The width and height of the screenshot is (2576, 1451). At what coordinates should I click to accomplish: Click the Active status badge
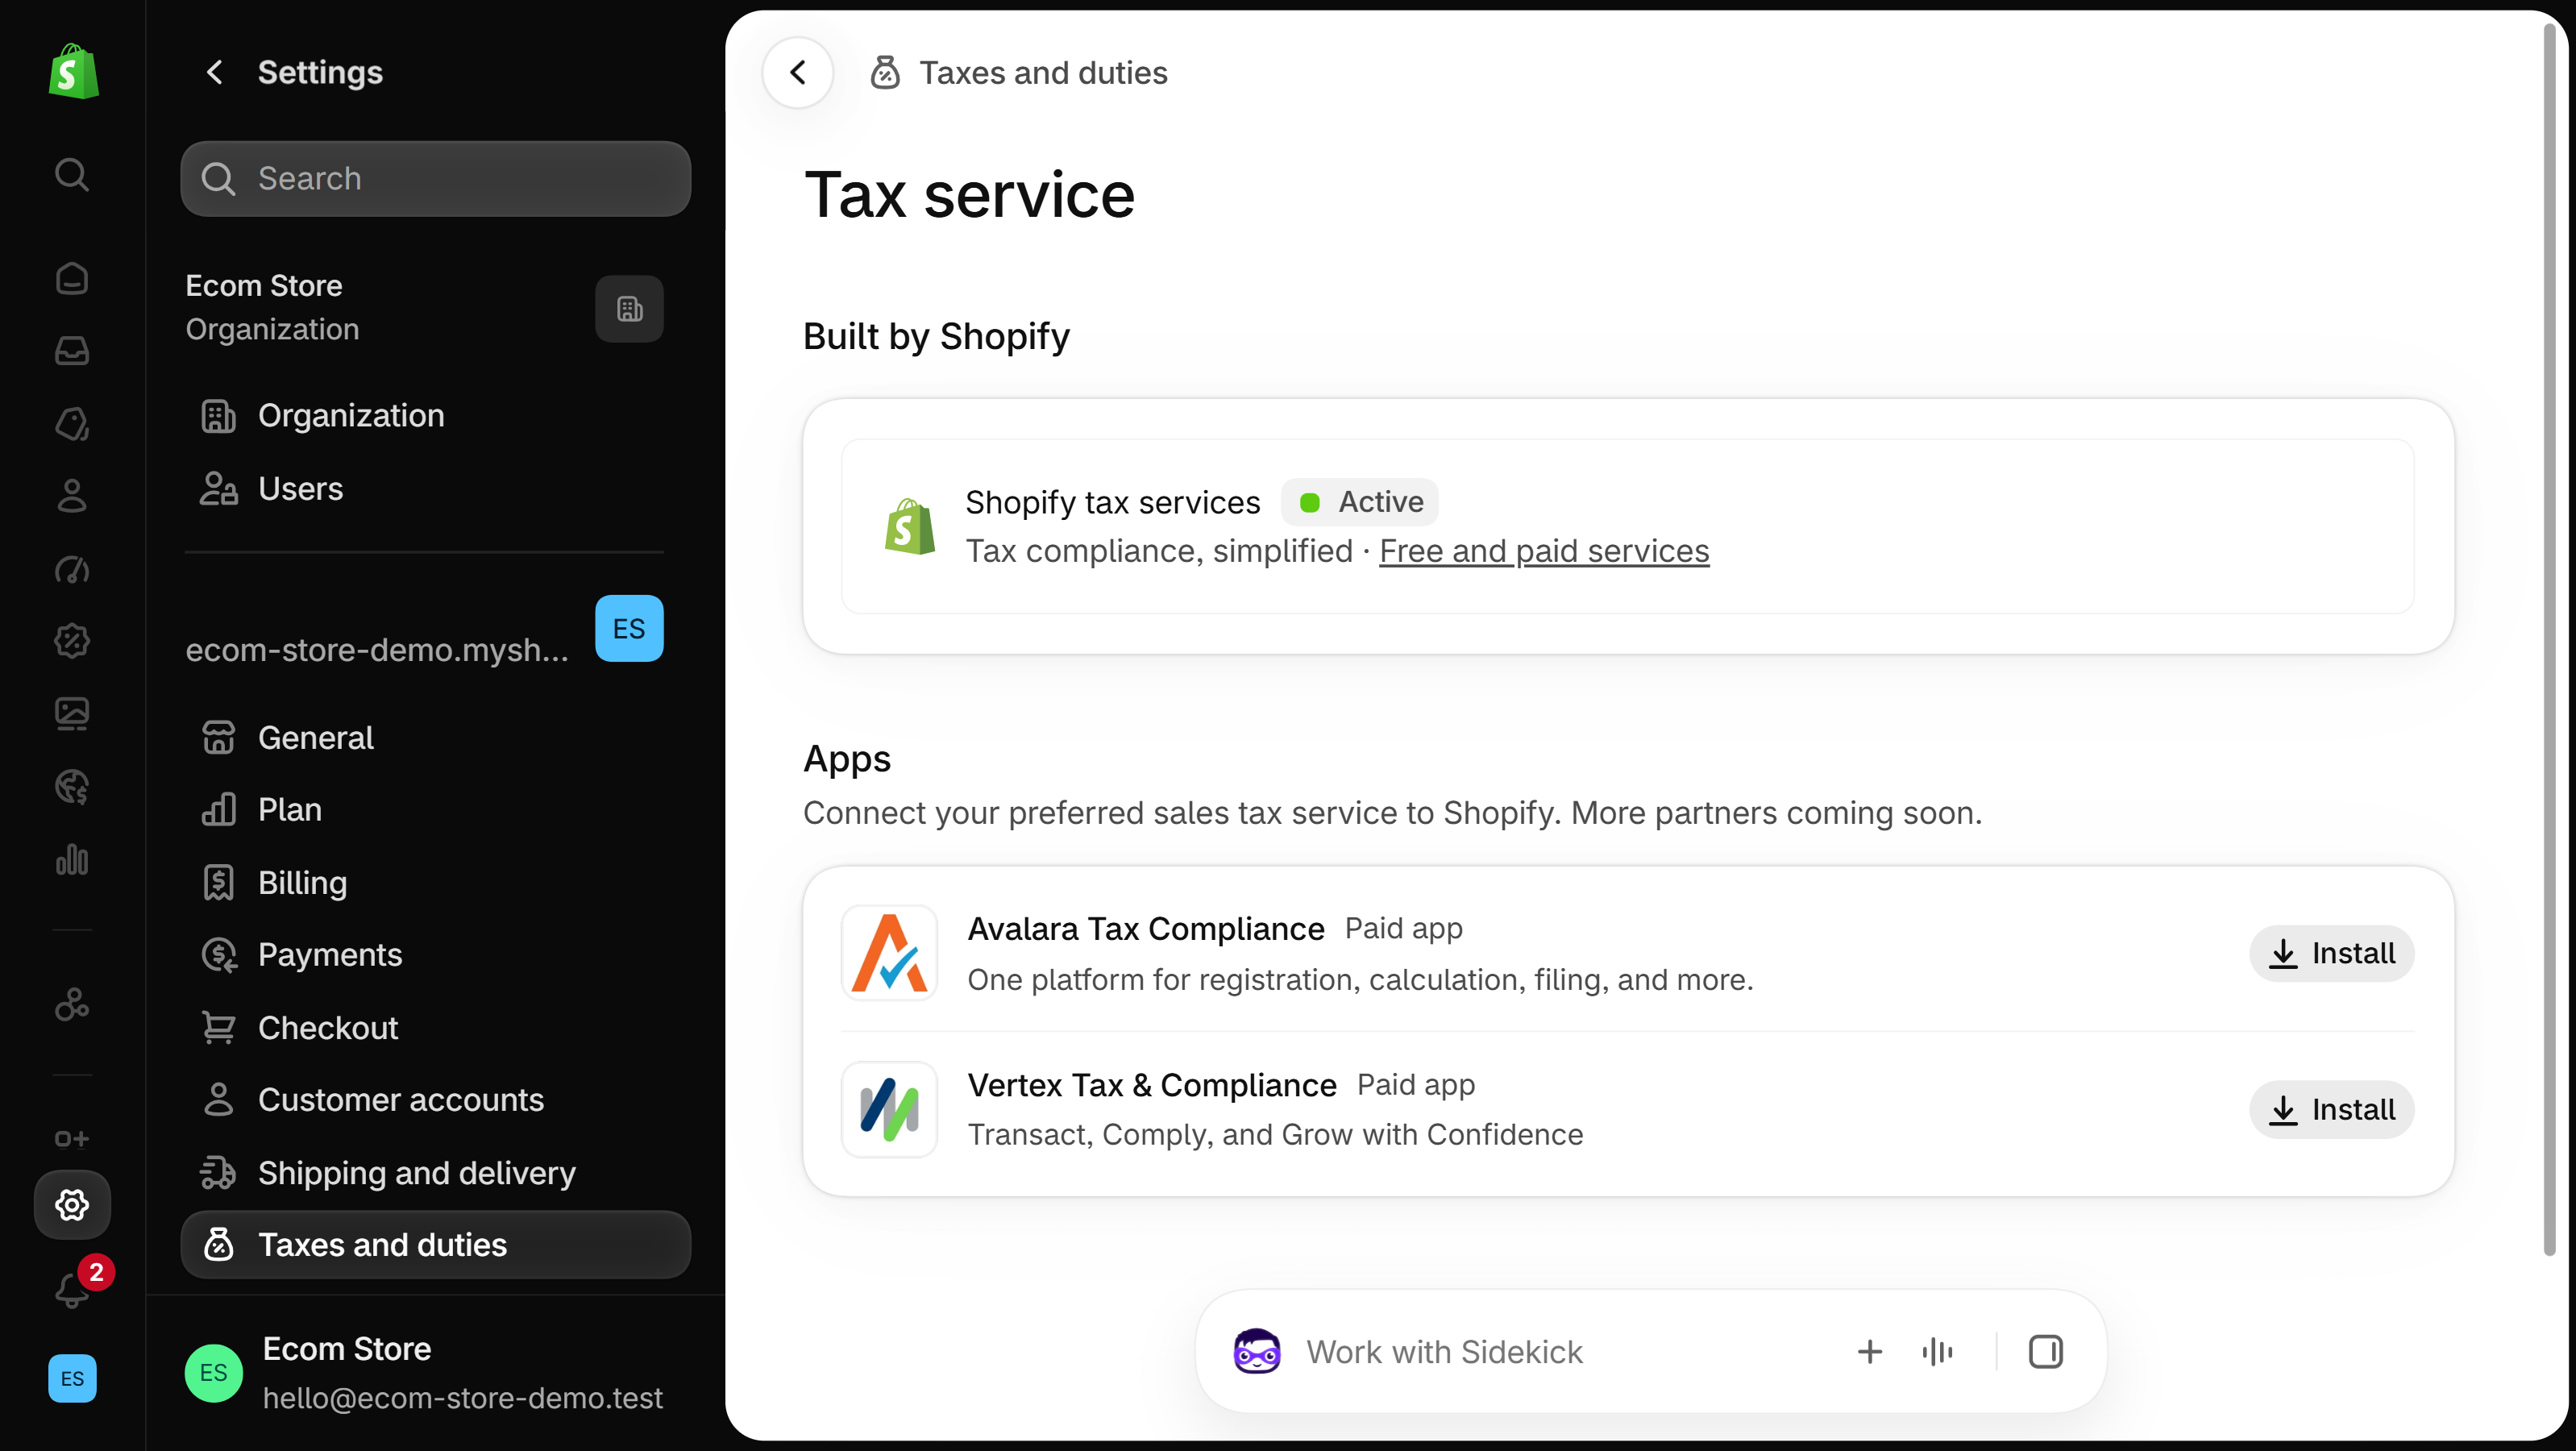pos(1360,501)
